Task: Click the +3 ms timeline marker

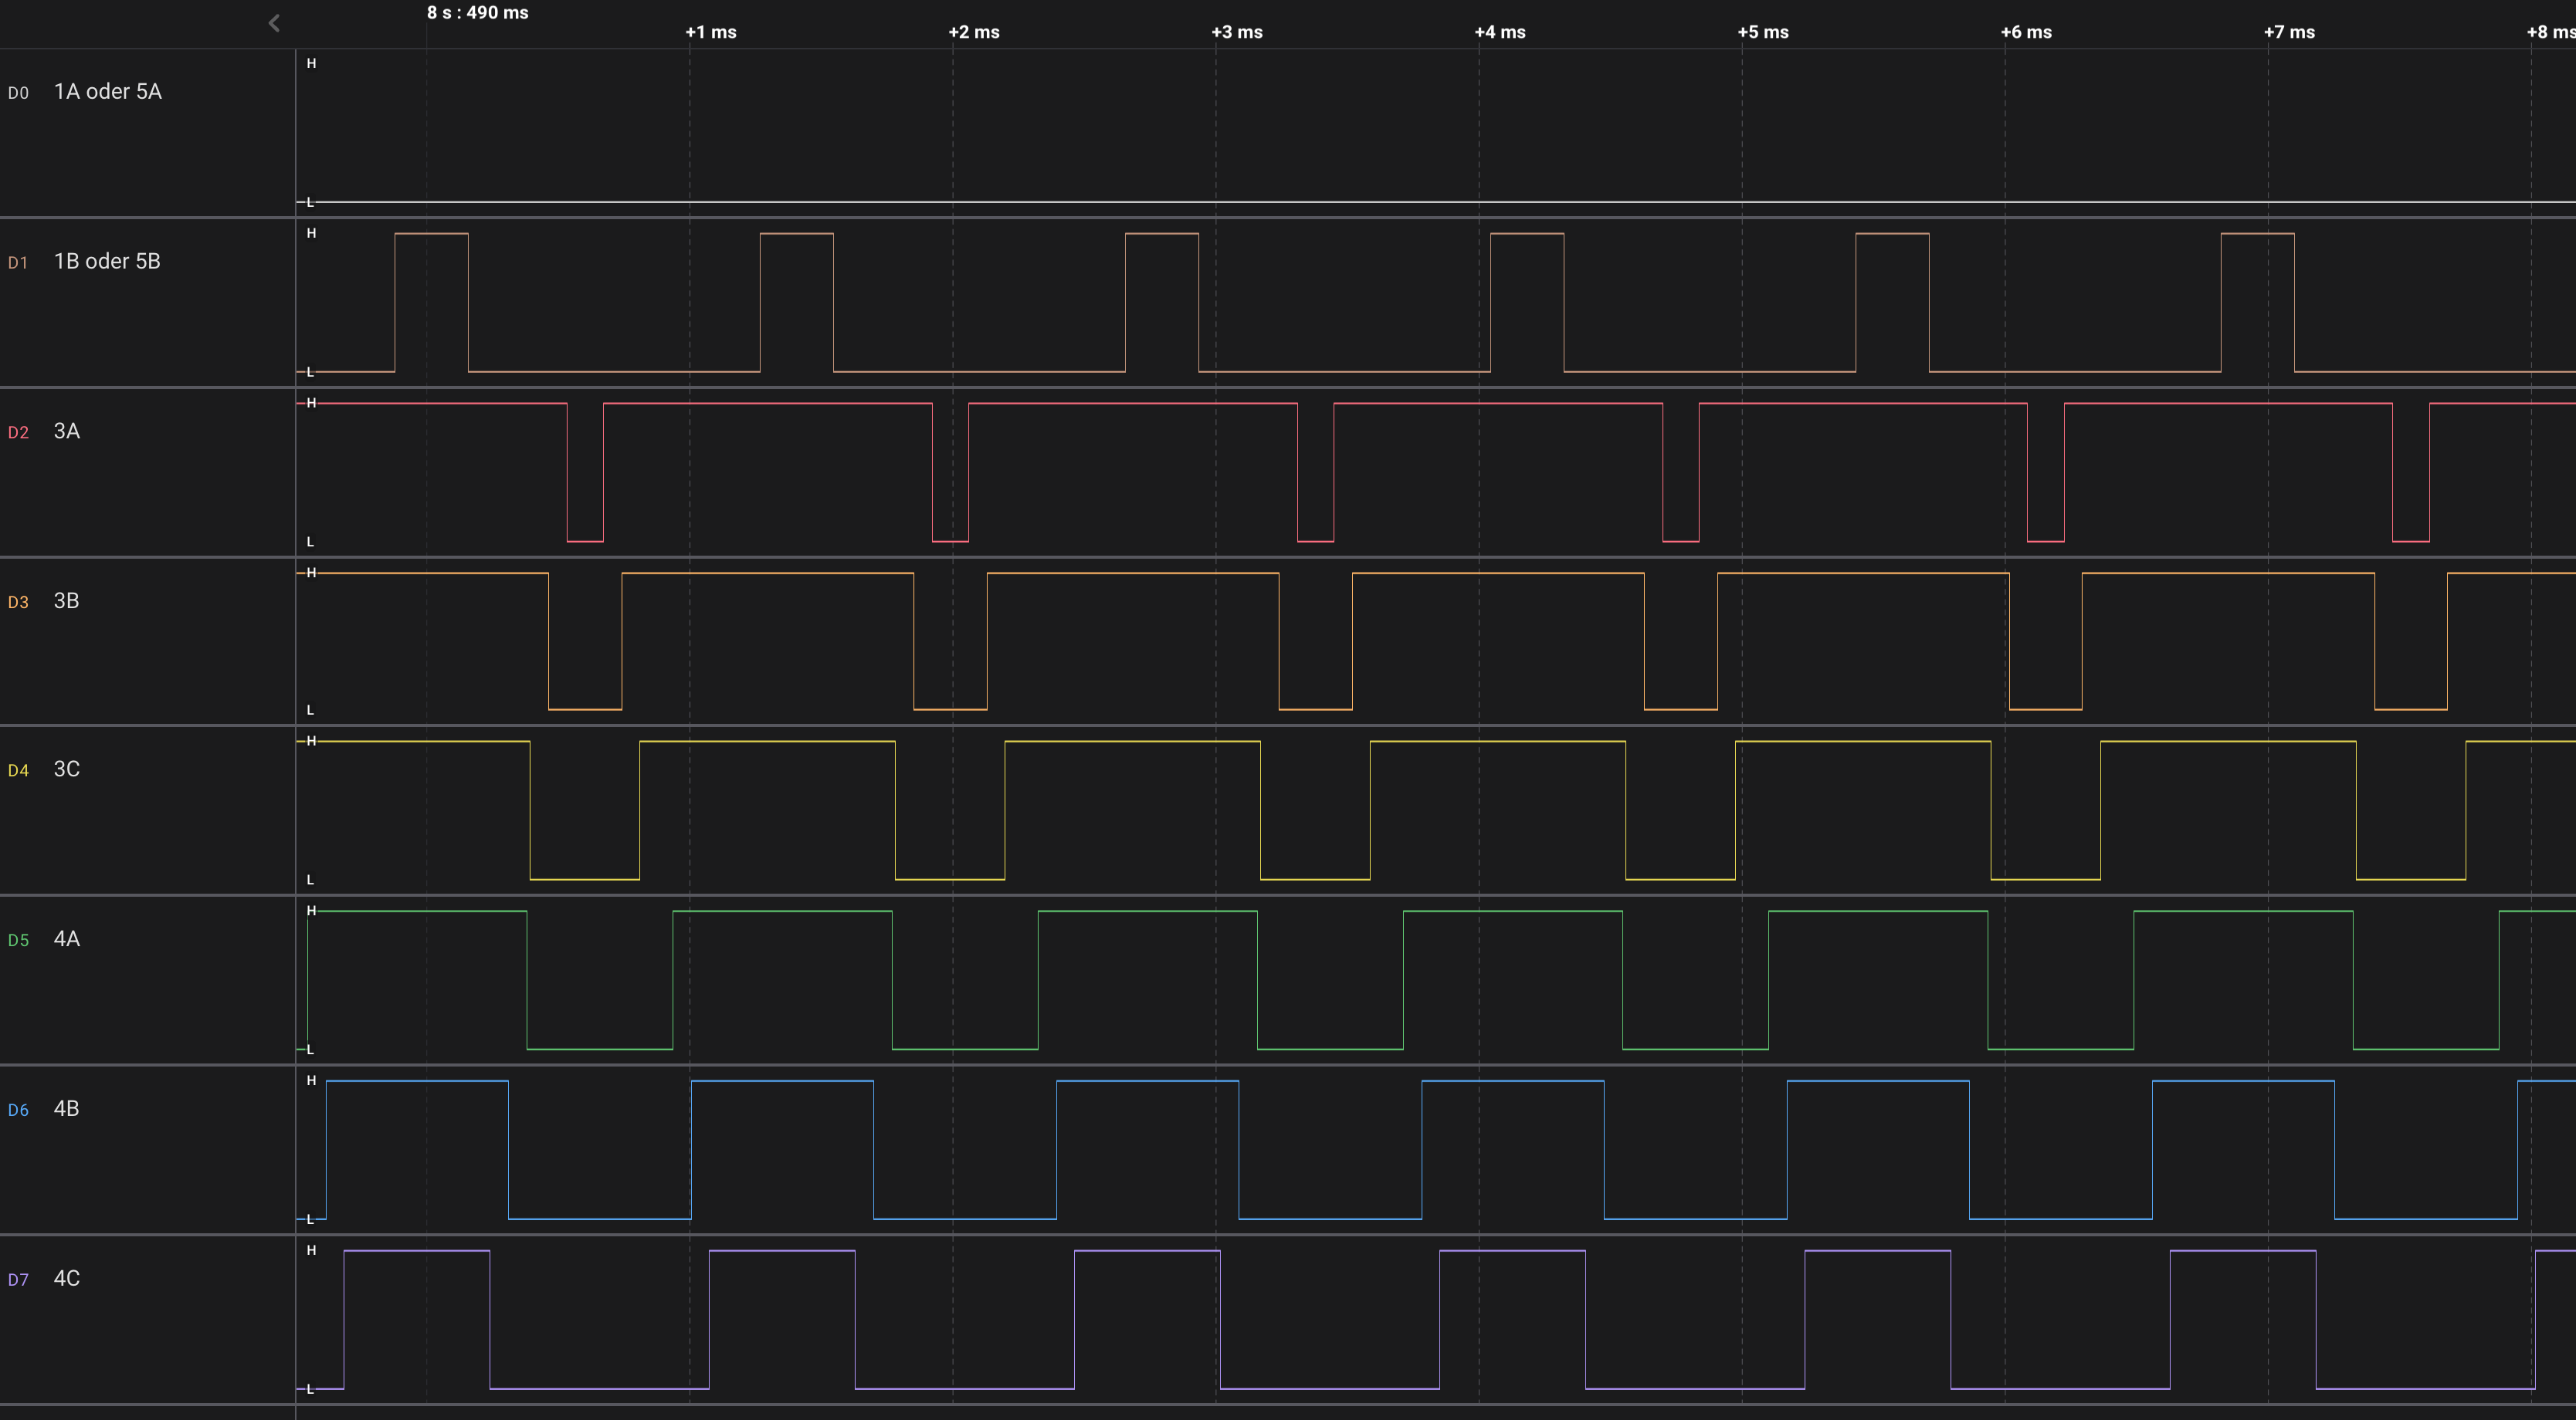Action: coord(1237,32)
